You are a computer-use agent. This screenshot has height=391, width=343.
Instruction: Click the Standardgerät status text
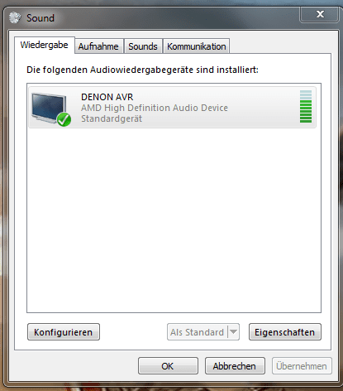[x=112, y=118]
